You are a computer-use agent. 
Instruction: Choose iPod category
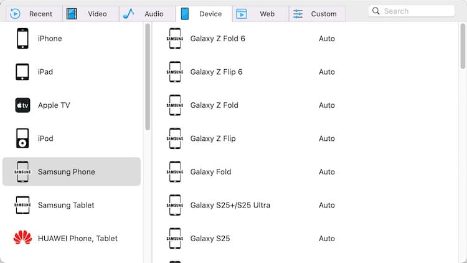[x=72, y=138]
